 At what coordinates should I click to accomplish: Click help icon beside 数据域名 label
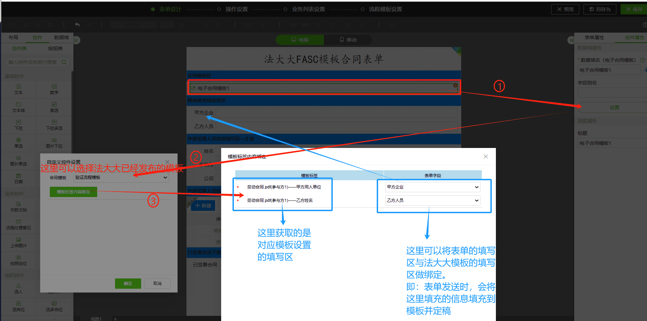pos(642,60)
